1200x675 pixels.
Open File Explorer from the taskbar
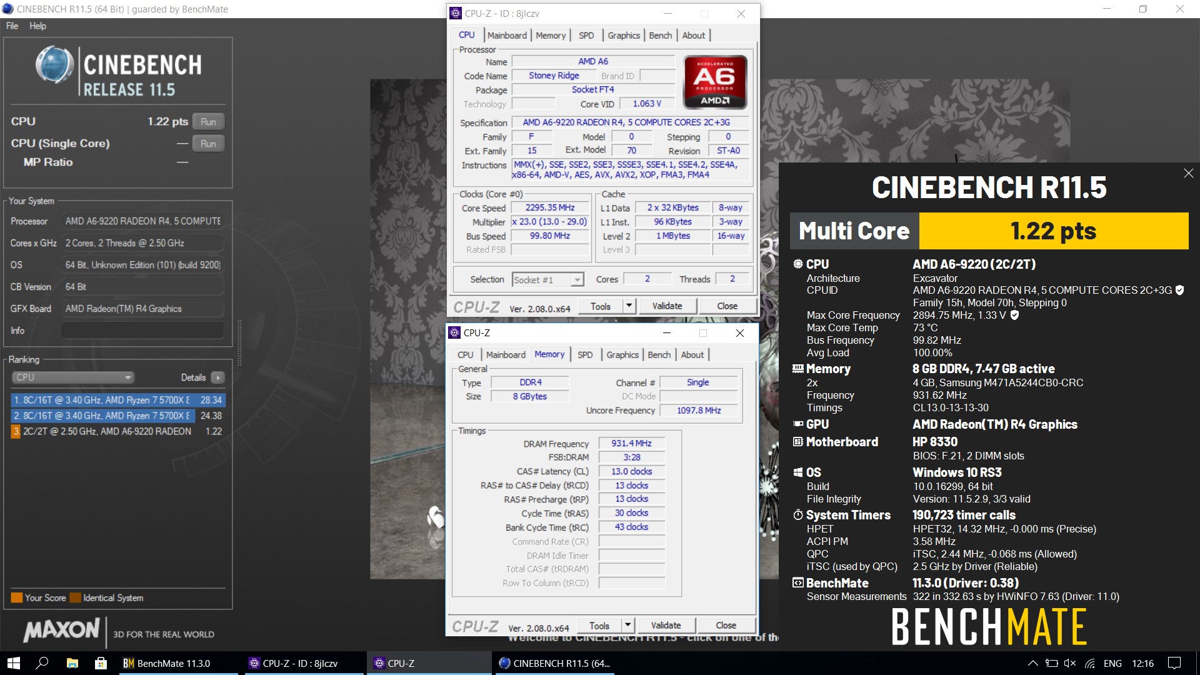[x=72, y=663]
